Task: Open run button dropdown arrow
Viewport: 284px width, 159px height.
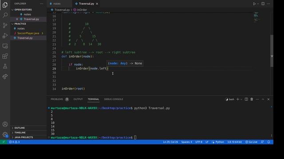Action: (x=258, y=4)
